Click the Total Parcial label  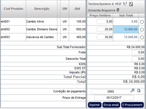74,77
